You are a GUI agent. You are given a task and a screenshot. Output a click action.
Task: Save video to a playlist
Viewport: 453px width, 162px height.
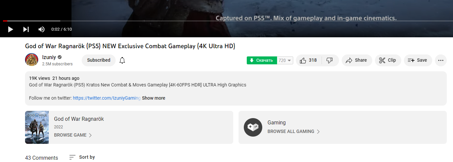point(418,60)
